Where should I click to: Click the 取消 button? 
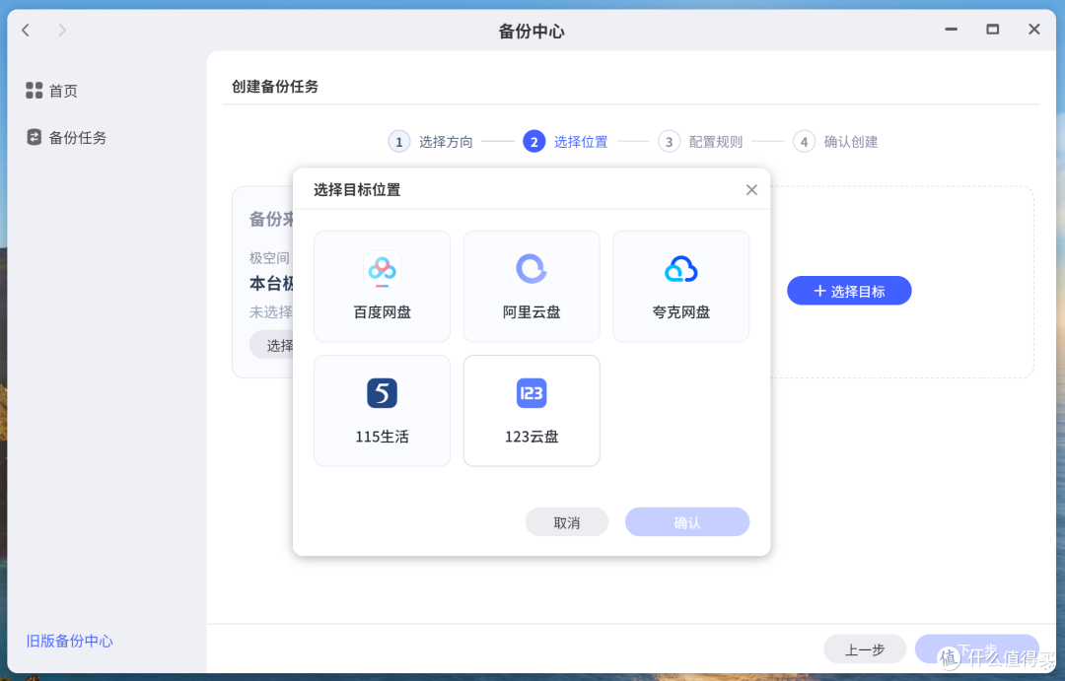pos(566,522)
